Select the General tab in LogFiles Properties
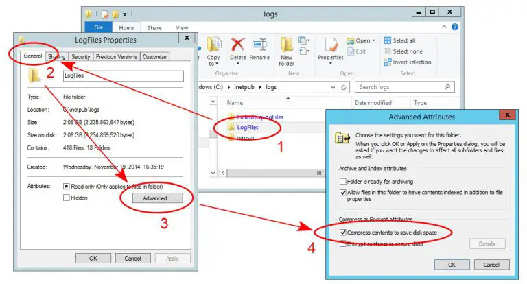Image resolution: width=527 pixels, height=284 pixels. [33, 56]
